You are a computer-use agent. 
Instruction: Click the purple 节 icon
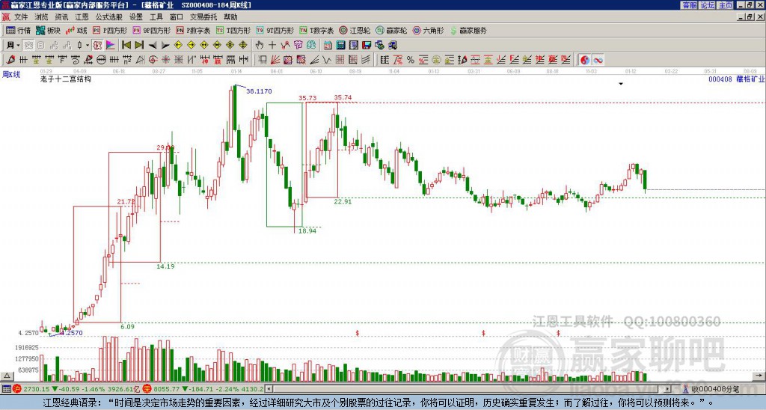pos(298,46)
